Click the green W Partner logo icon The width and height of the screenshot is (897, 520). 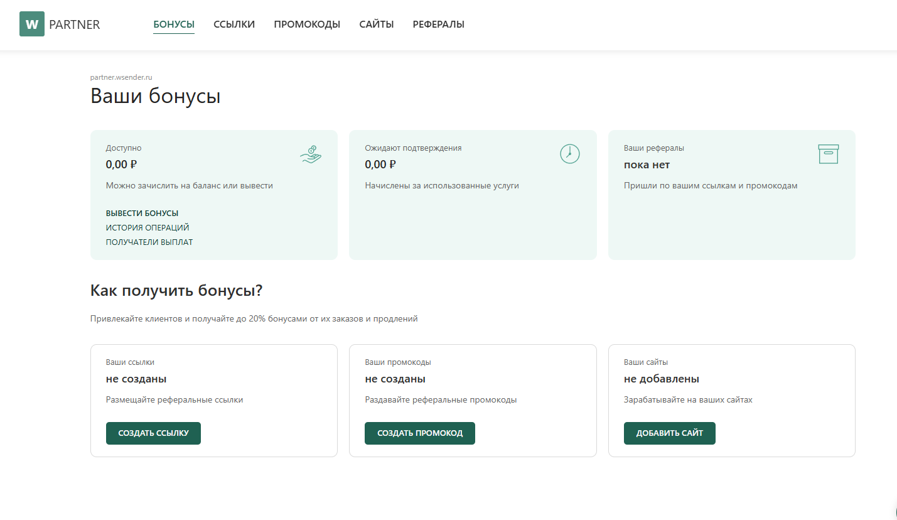32,24
